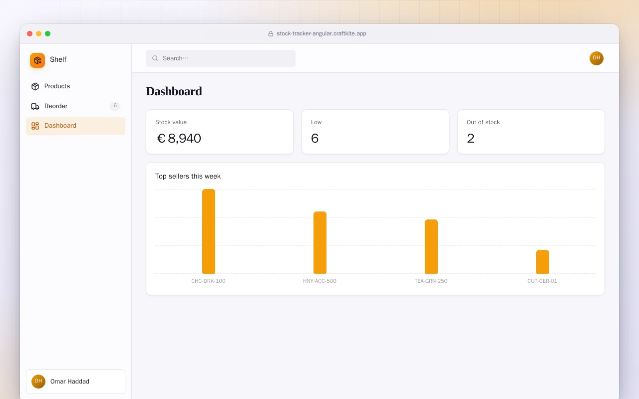
Task: Click the Top sellers this week title
Action: (188, 177)
